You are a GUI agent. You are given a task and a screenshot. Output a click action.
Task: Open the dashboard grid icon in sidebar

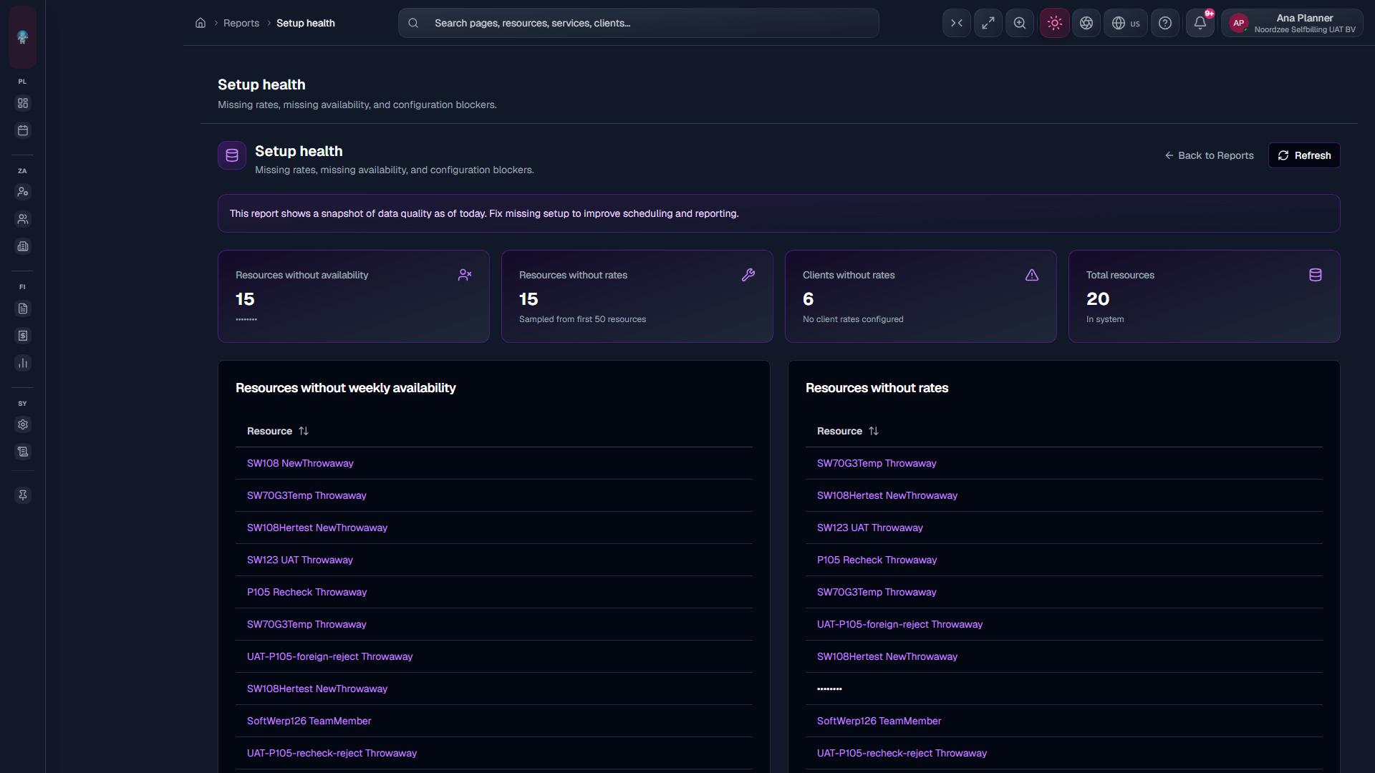click(23, 103)
